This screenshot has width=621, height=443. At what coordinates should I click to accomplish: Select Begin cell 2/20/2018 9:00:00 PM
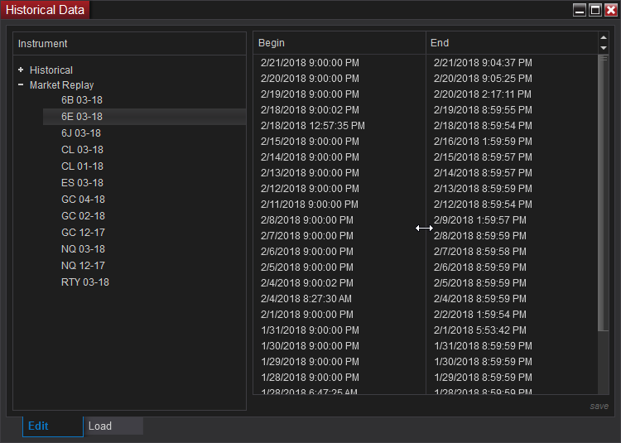click(310, 79)
